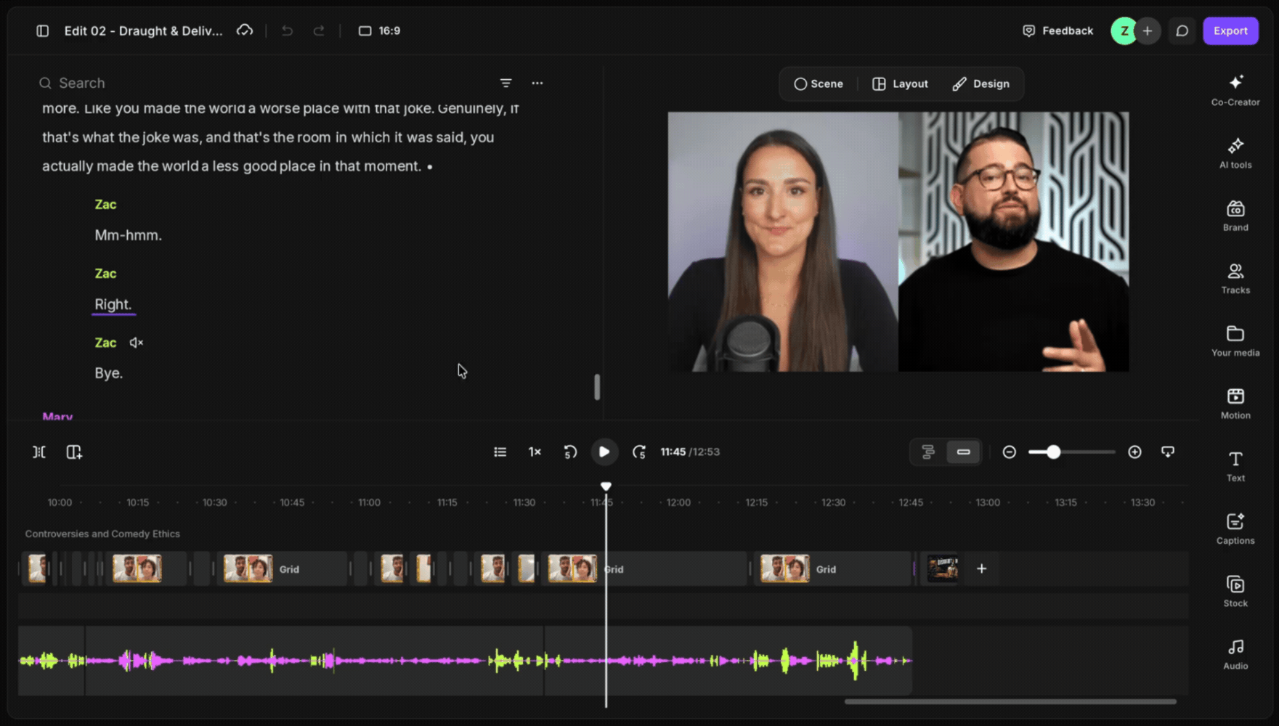Open the cloud sync status icon
The image size is (1279, 726).
[x=245, y=30]
